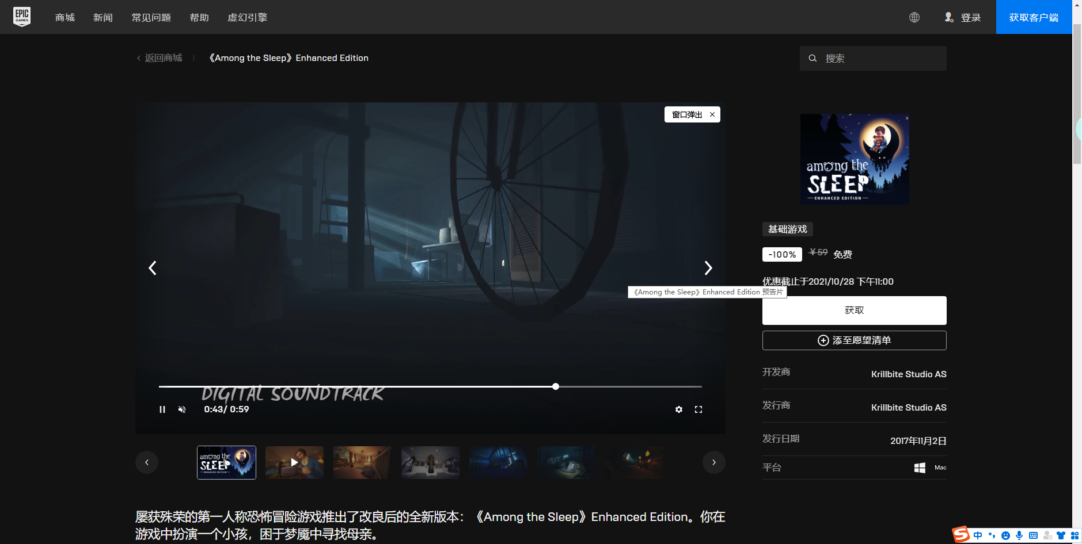1082x544 pixels.
Task: Open the language globe selector
Action: tap(914, 17)
